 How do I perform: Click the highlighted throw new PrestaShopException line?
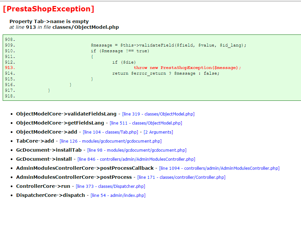(x=187, y=68)
